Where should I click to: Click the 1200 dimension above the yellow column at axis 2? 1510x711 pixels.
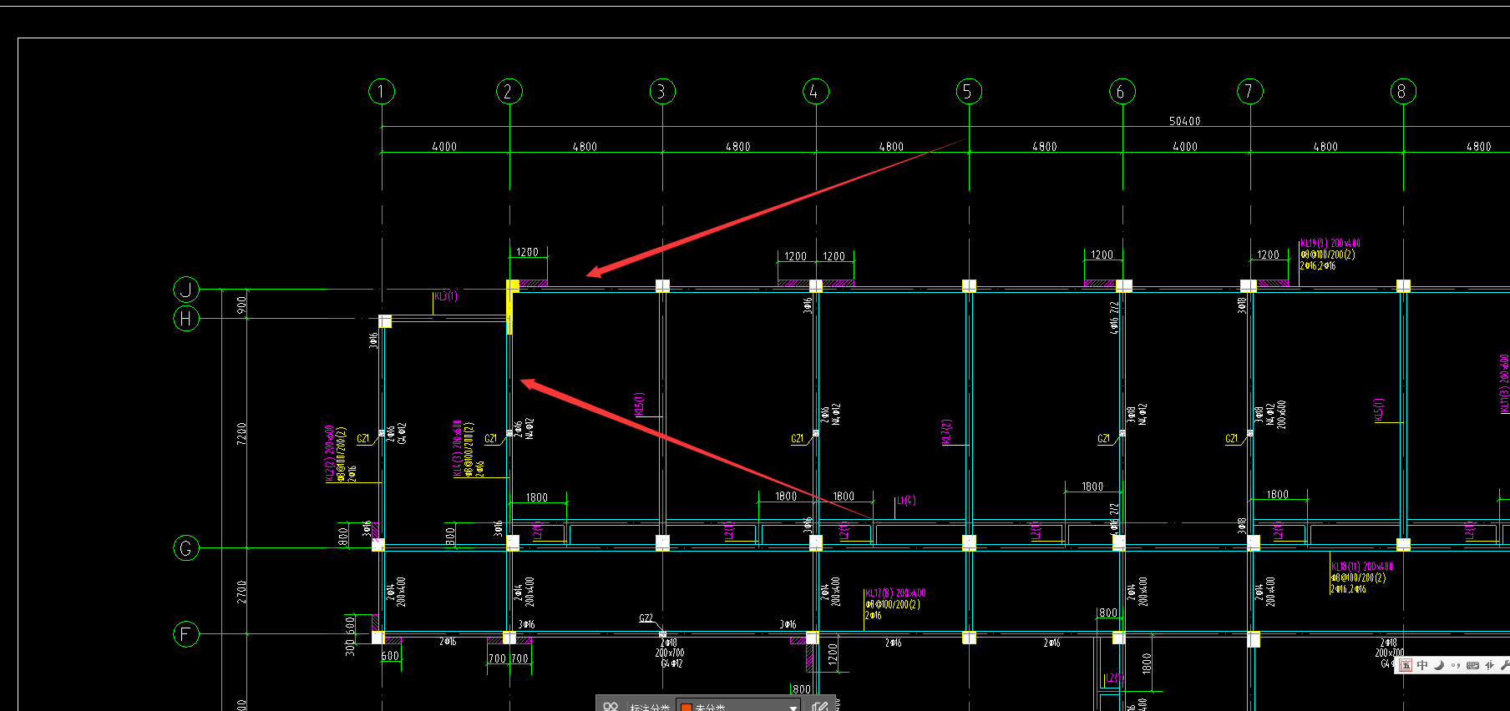click(x=527, y=252)
